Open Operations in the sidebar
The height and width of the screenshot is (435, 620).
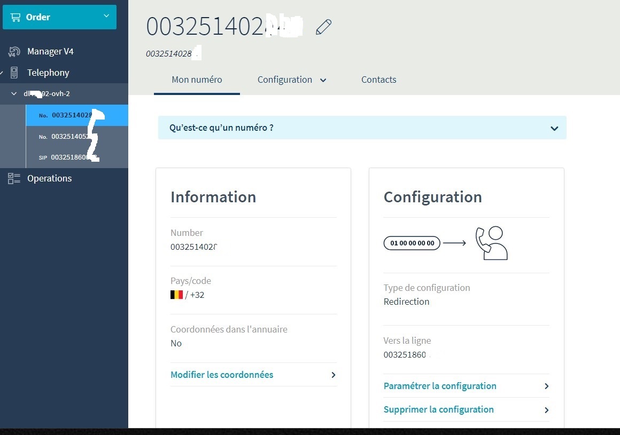coord(49,178)
